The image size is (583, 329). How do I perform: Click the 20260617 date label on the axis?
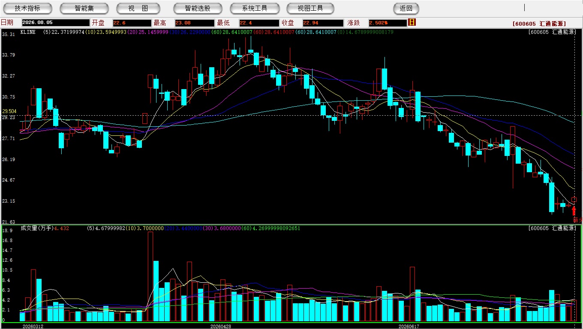pyautogui.click(x=409, y=326)
